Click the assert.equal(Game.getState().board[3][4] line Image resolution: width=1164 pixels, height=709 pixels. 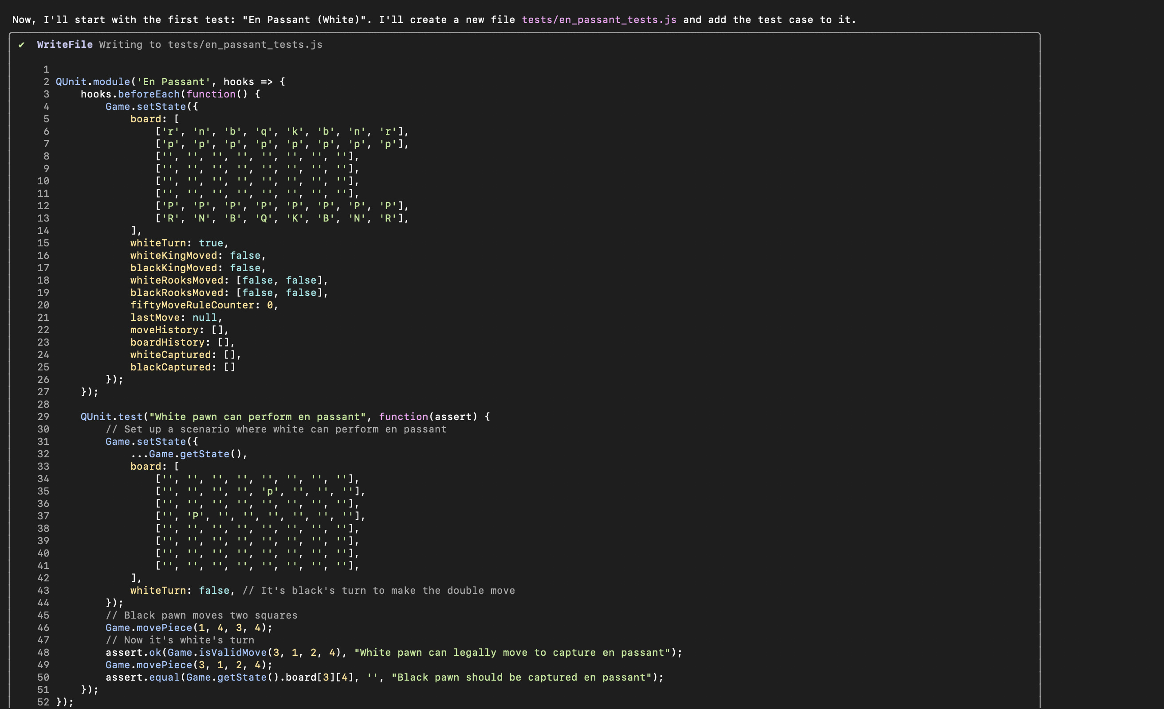pyautogui.click(x=385, y=678)
